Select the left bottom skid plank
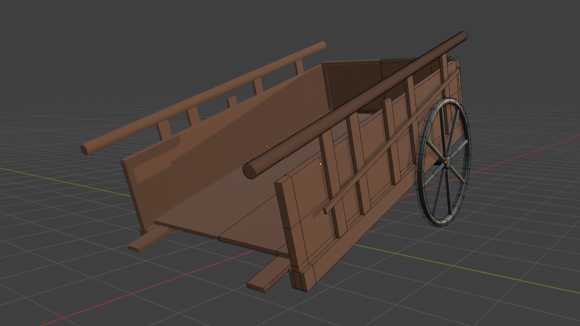 coord(151,238)
